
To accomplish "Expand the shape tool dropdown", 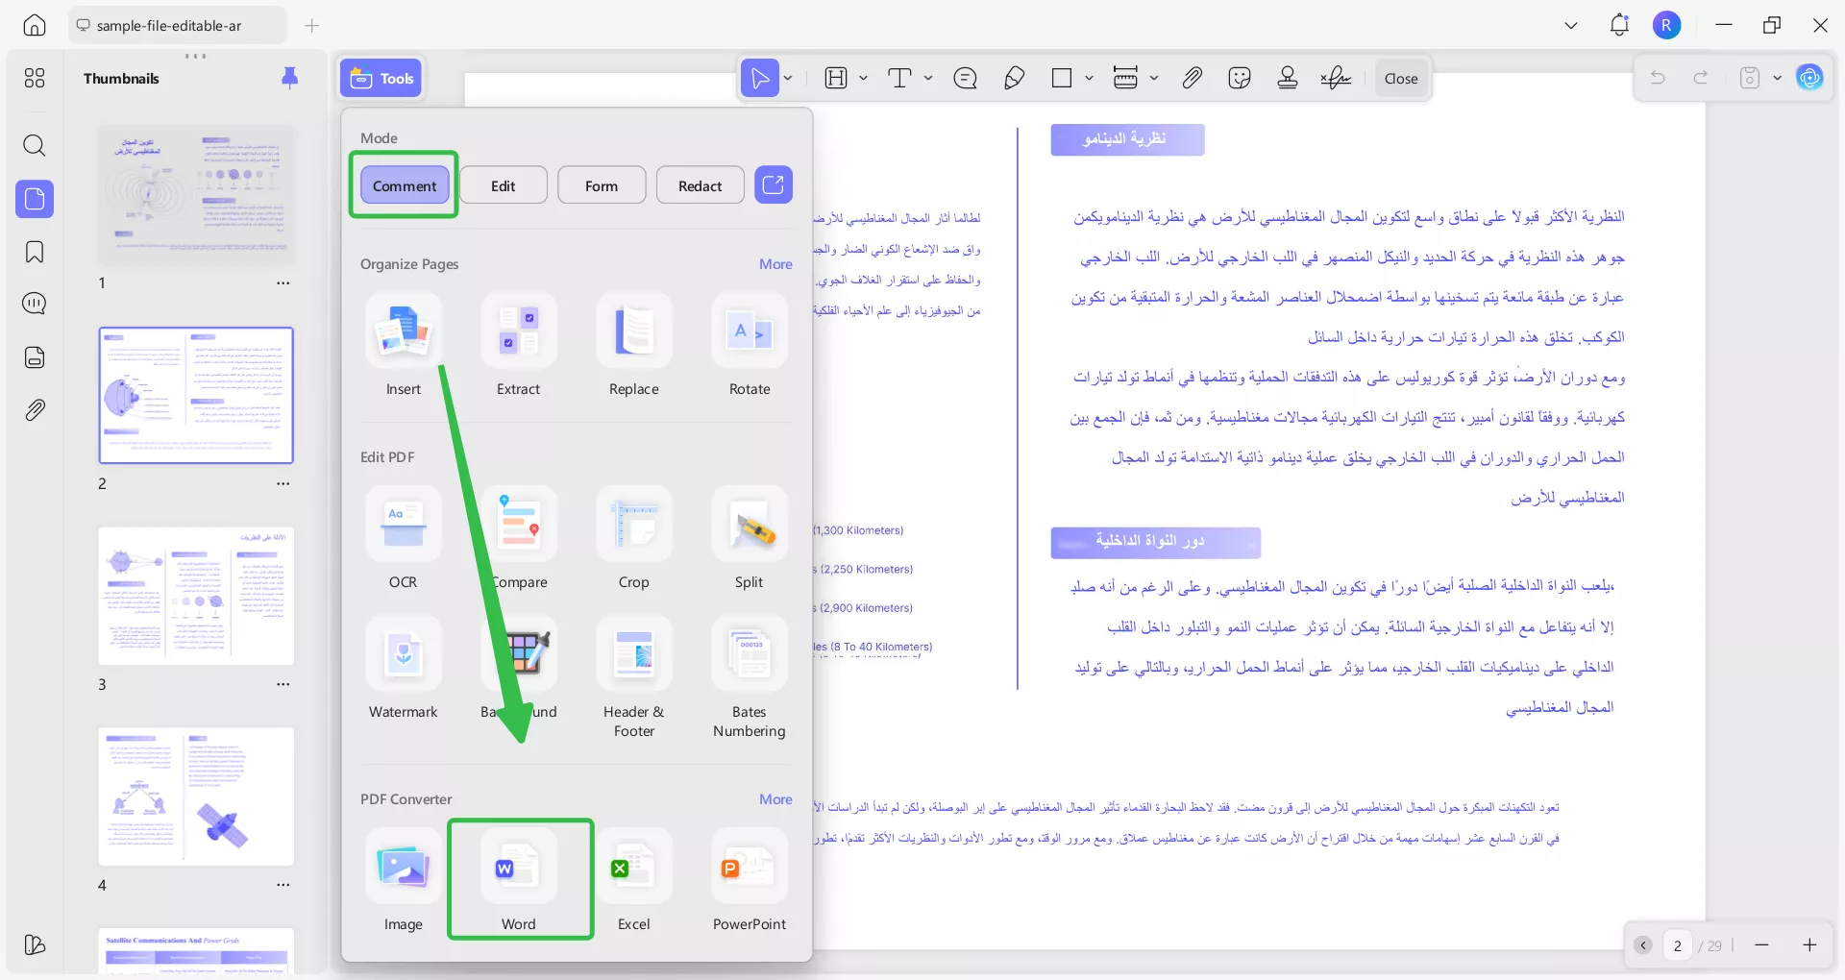I will (x=1089, y=79).
